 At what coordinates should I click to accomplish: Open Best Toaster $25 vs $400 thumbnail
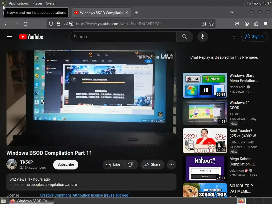[x=205, y=141]
